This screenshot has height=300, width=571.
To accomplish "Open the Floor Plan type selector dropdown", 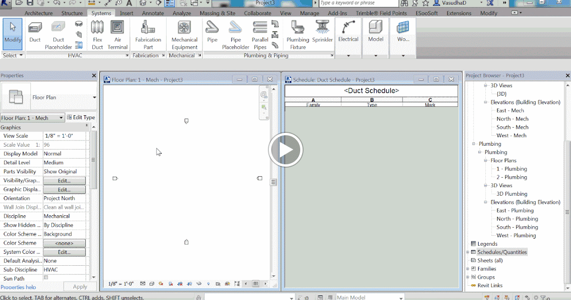I will pyautogui.click(x=94, y=97).
